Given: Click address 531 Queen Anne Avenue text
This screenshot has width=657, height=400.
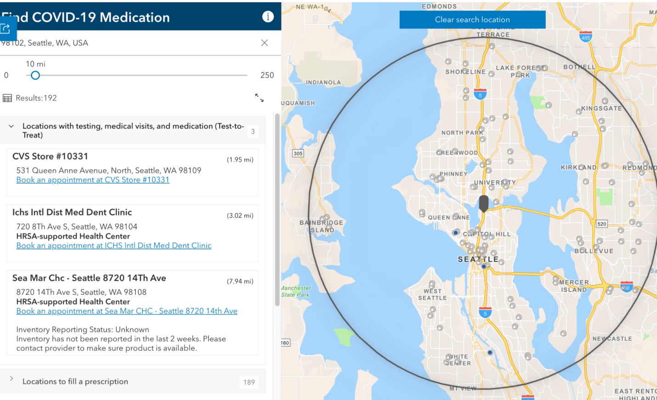Looking at the screenshot, I should [x=109, y=170].
